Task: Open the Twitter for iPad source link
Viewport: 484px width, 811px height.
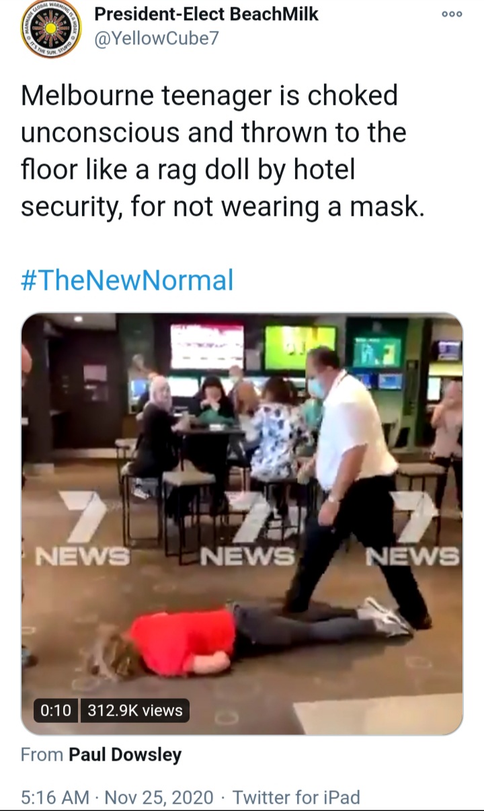Action: click(x=296, y=798)
